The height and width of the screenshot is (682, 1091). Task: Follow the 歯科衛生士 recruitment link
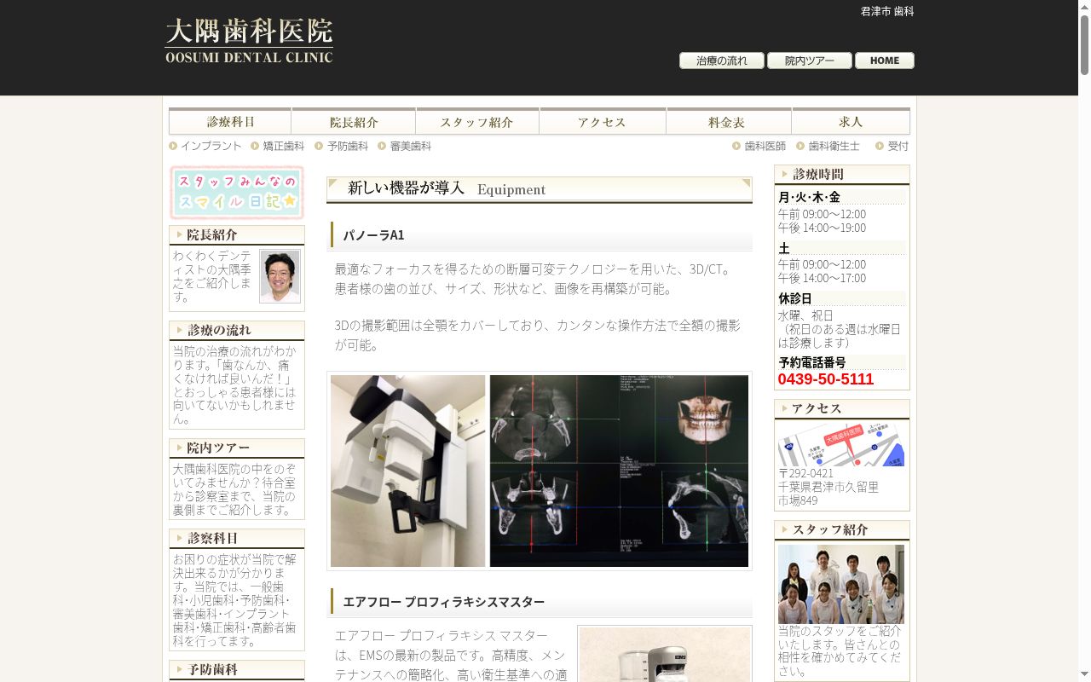828,146
